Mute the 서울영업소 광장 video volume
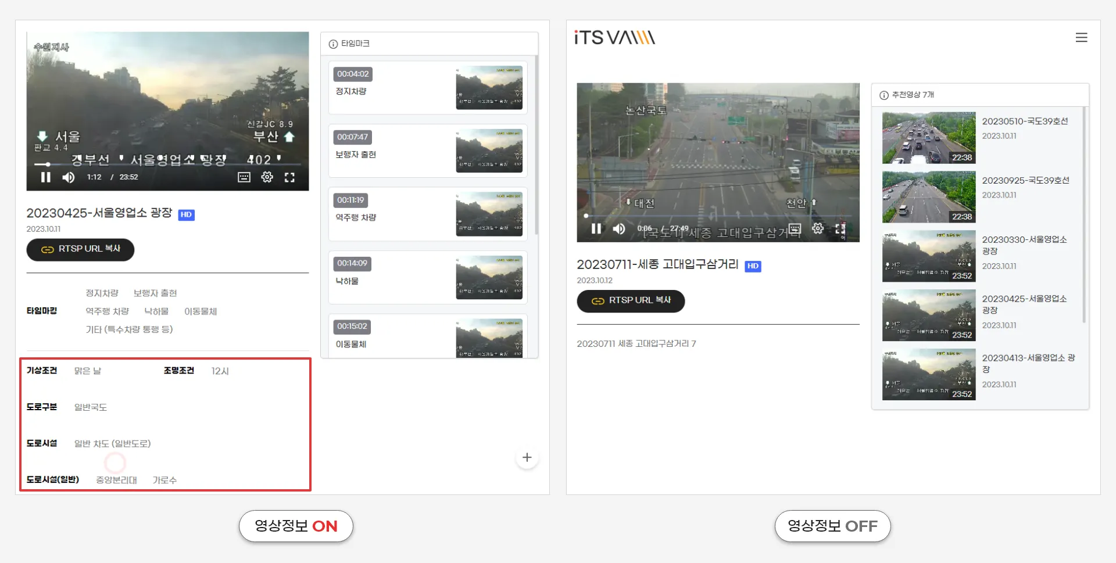The width and height of the screenshot is (1116, 563). point(69,177)
